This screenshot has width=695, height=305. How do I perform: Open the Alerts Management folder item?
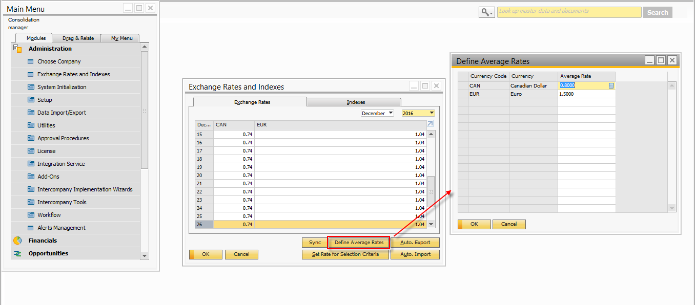[x=61, y=228]
